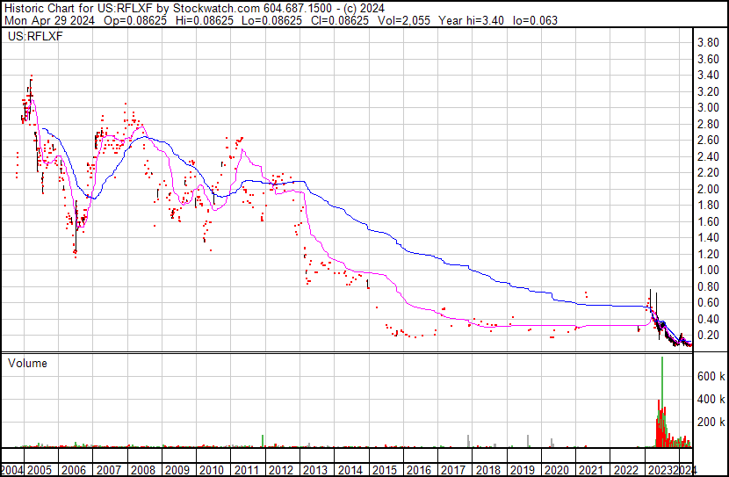
Task: Click the Volume panel label
Action: [x=26, y=363]
